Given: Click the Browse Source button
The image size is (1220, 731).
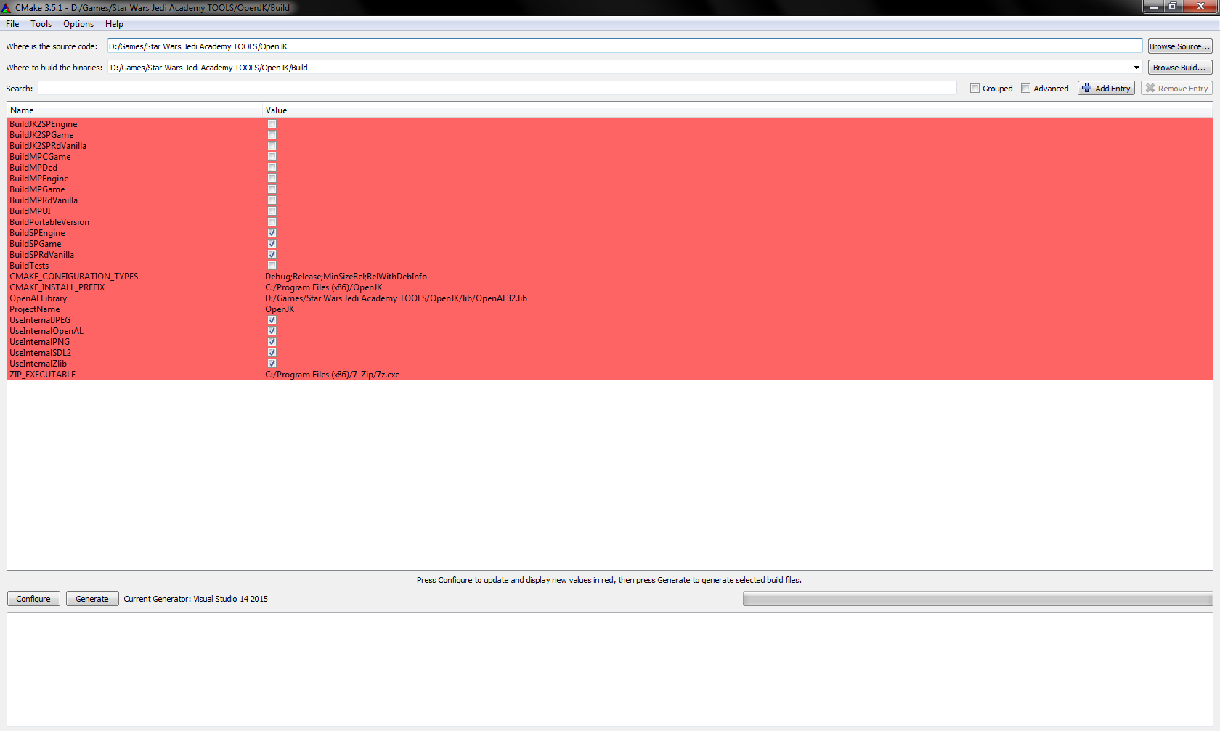Looking at the screenshot, I should [x=1179, y=46].
